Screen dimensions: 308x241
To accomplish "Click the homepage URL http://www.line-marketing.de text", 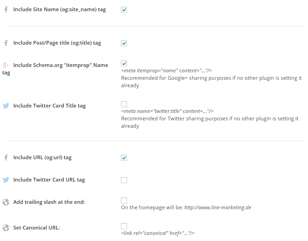I will coord(217,208).
